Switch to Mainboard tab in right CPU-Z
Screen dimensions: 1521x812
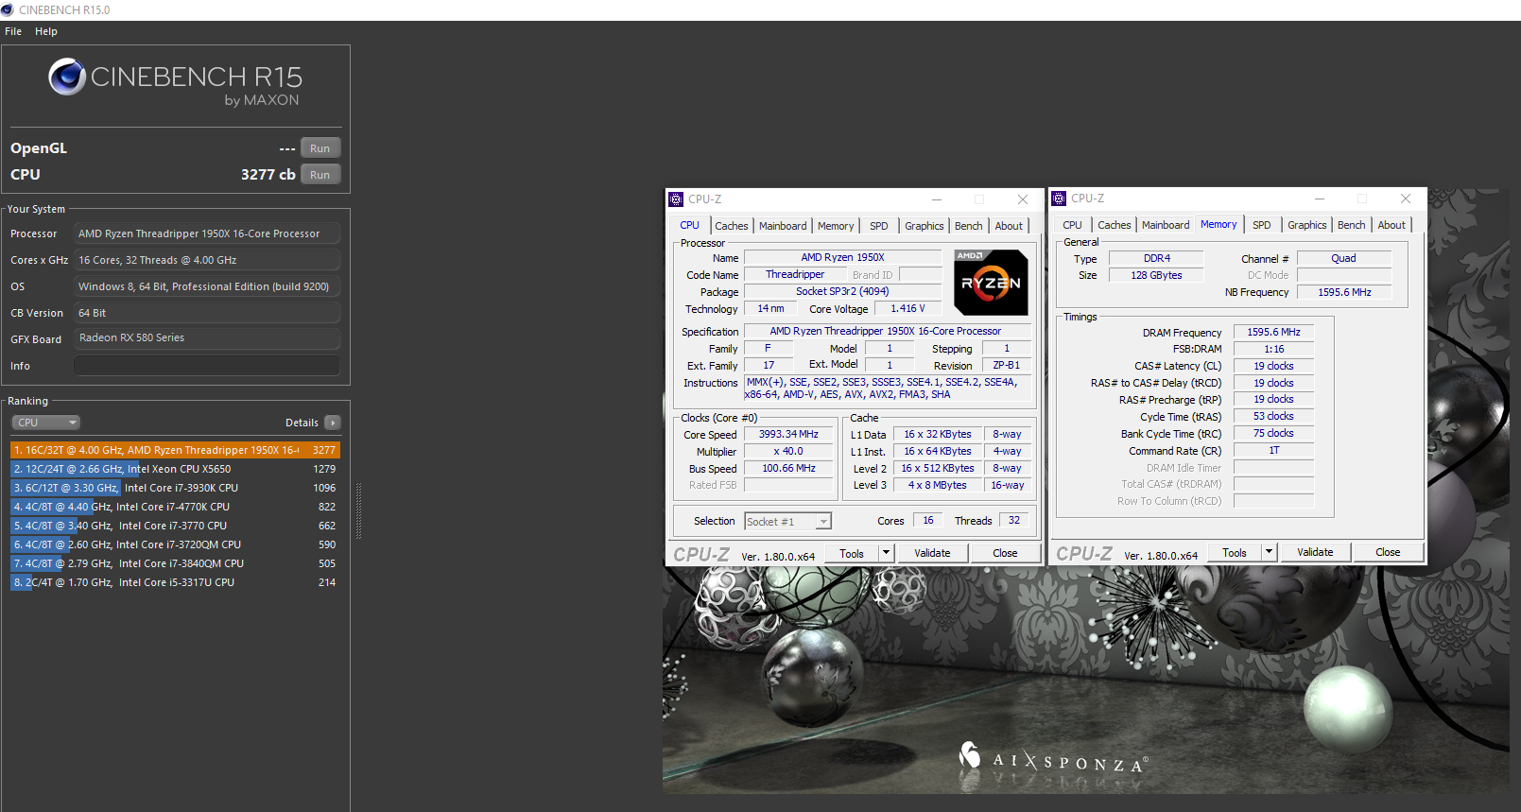point(1166,225)
